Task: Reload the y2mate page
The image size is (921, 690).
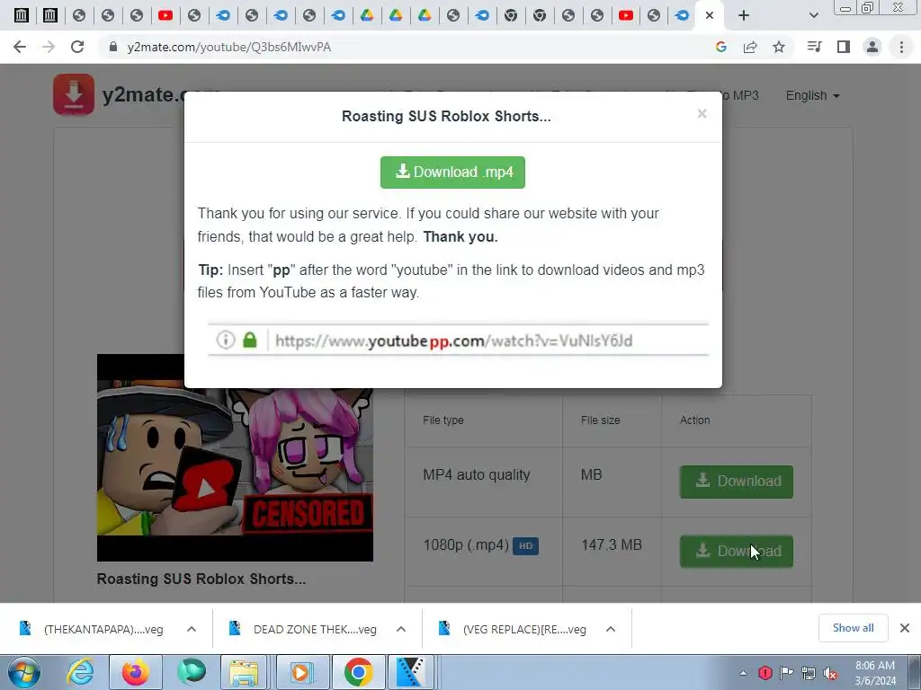Action: tap(77, 47)
